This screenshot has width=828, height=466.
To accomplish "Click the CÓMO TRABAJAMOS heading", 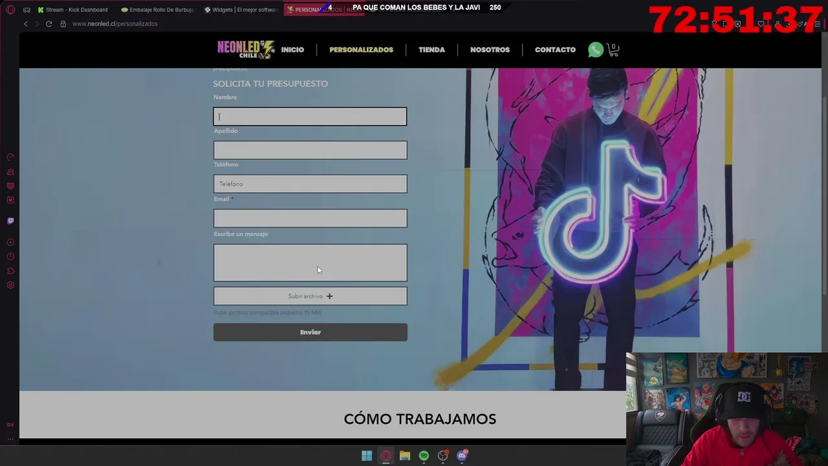I will coord(420,419).
